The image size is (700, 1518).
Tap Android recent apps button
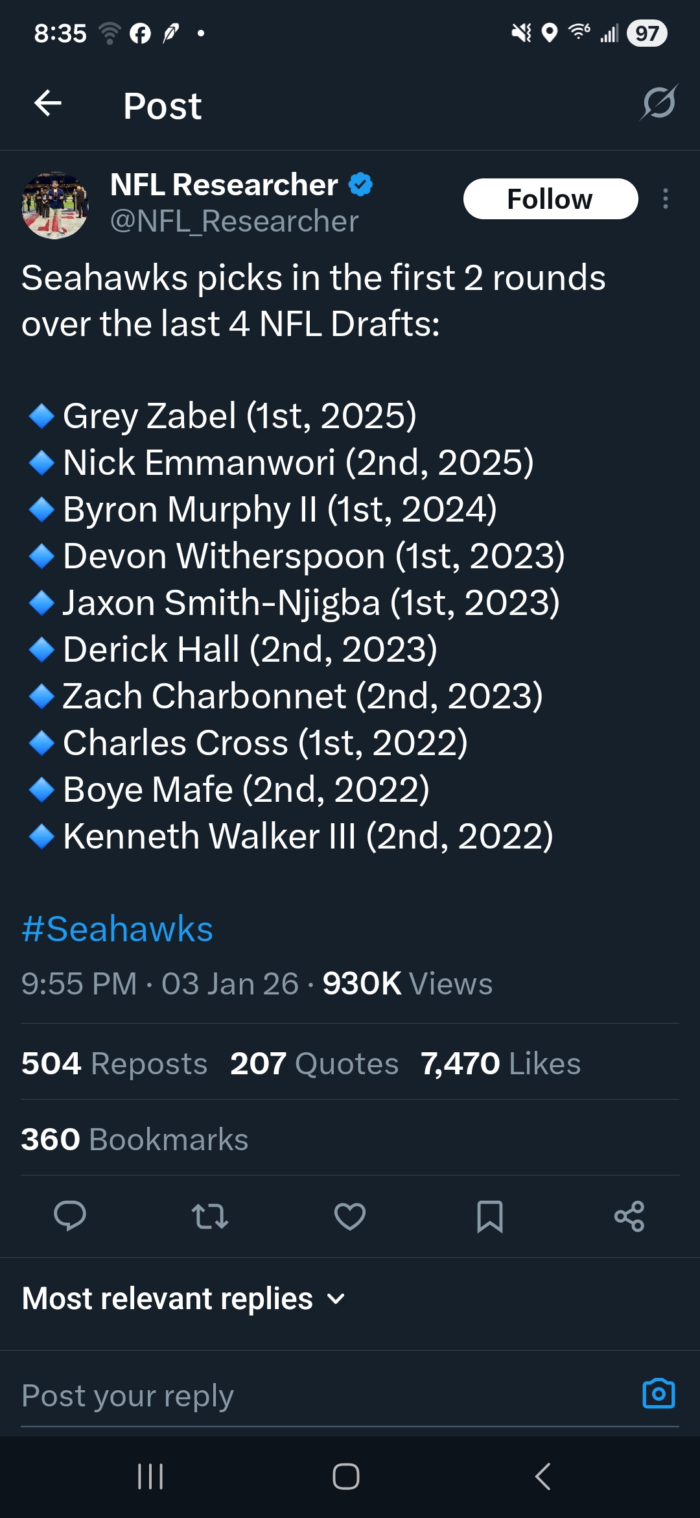[150, 1476]
